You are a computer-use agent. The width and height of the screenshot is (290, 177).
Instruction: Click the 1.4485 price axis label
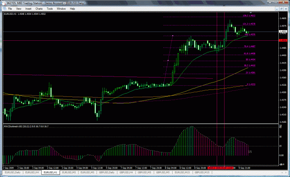(x=283, y=48)
